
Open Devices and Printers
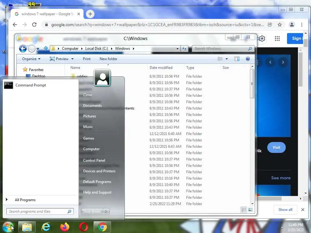(x=99, y=171)
